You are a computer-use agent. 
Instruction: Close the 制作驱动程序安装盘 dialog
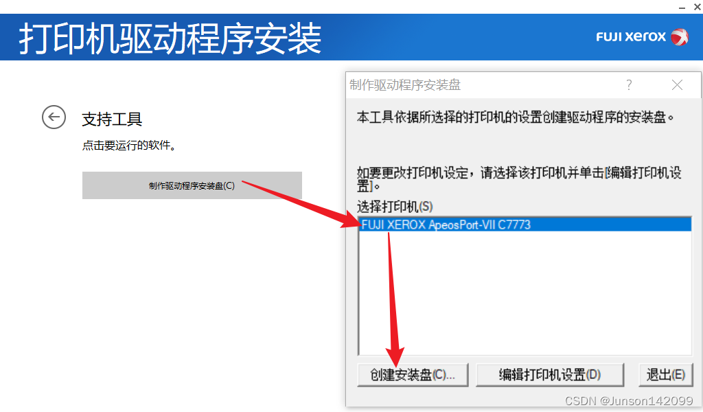(677, 84)
